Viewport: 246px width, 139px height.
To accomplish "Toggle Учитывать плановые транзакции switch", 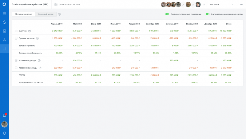I will (x=167, y=14).
